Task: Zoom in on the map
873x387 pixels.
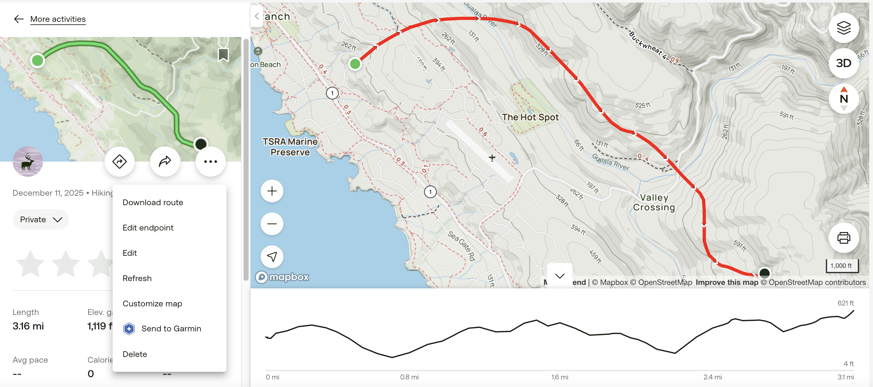Action: click(x=272, y=191)
